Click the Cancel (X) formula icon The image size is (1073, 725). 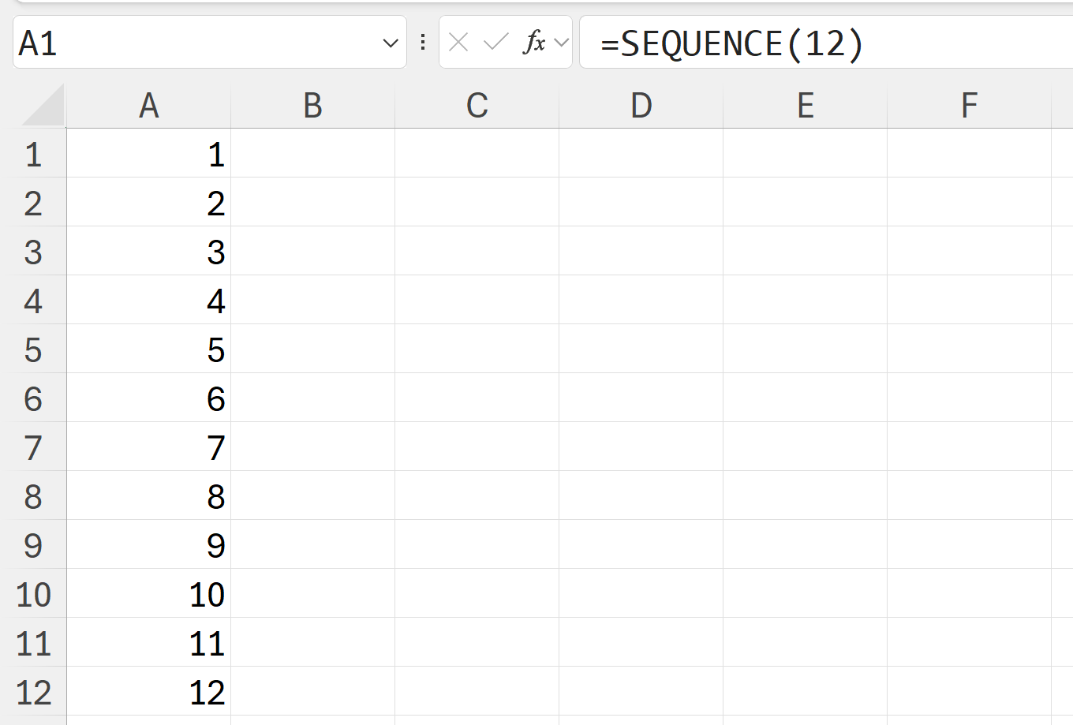[458, 43]
